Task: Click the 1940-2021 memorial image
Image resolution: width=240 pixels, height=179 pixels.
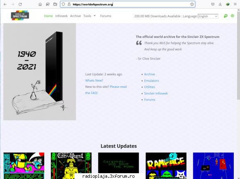Action: [40, 72]
